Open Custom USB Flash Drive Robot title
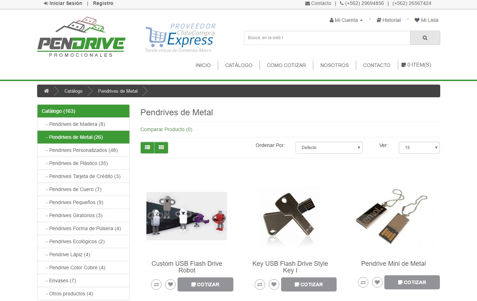Image resolution: width=477 pixels, height=301 pixels. 187,267
